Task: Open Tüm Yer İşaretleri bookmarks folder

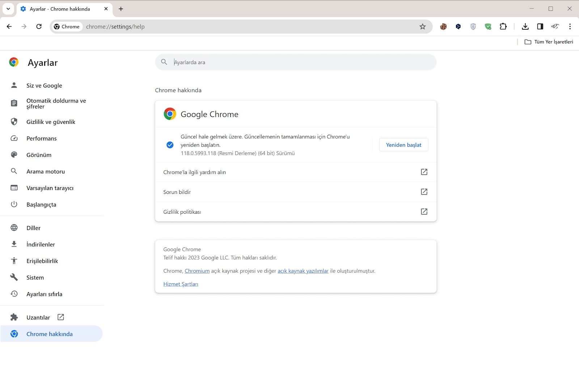Action: coord(549,42)
